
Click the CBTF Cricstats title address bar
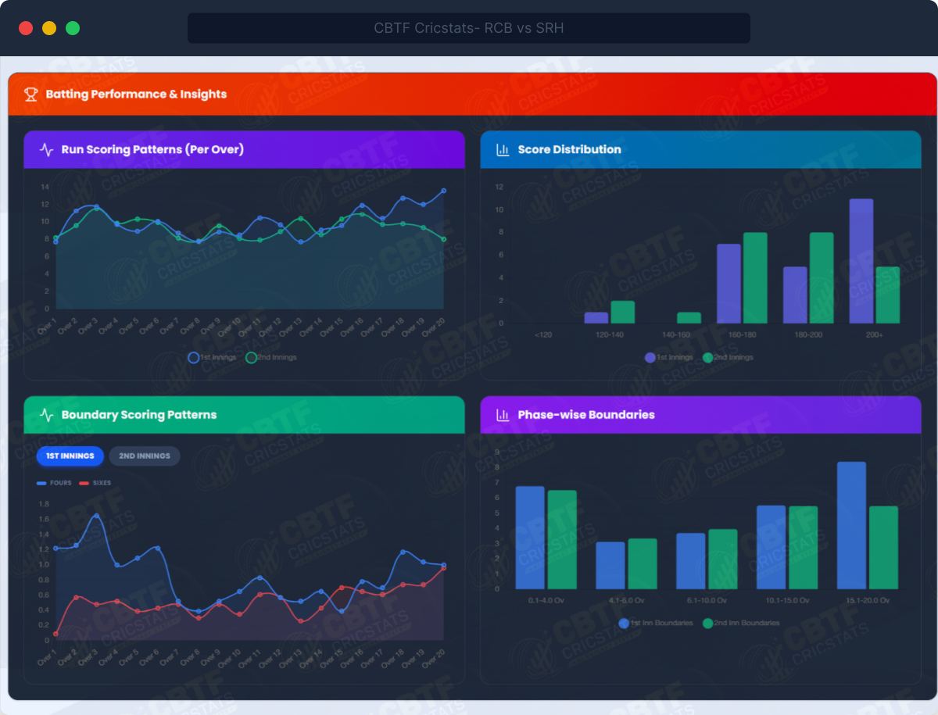(x=468, y=29)
